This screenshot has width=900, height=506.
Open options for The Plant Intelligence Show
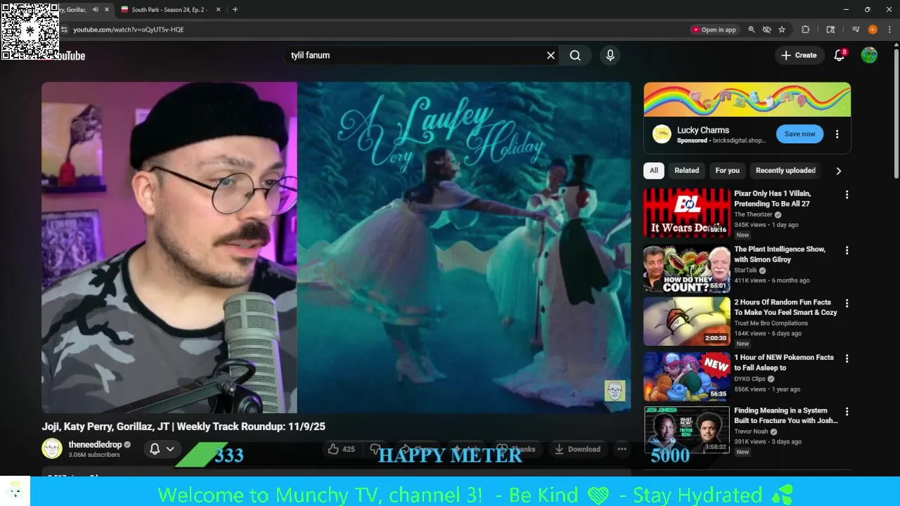(x=847, y=250)
